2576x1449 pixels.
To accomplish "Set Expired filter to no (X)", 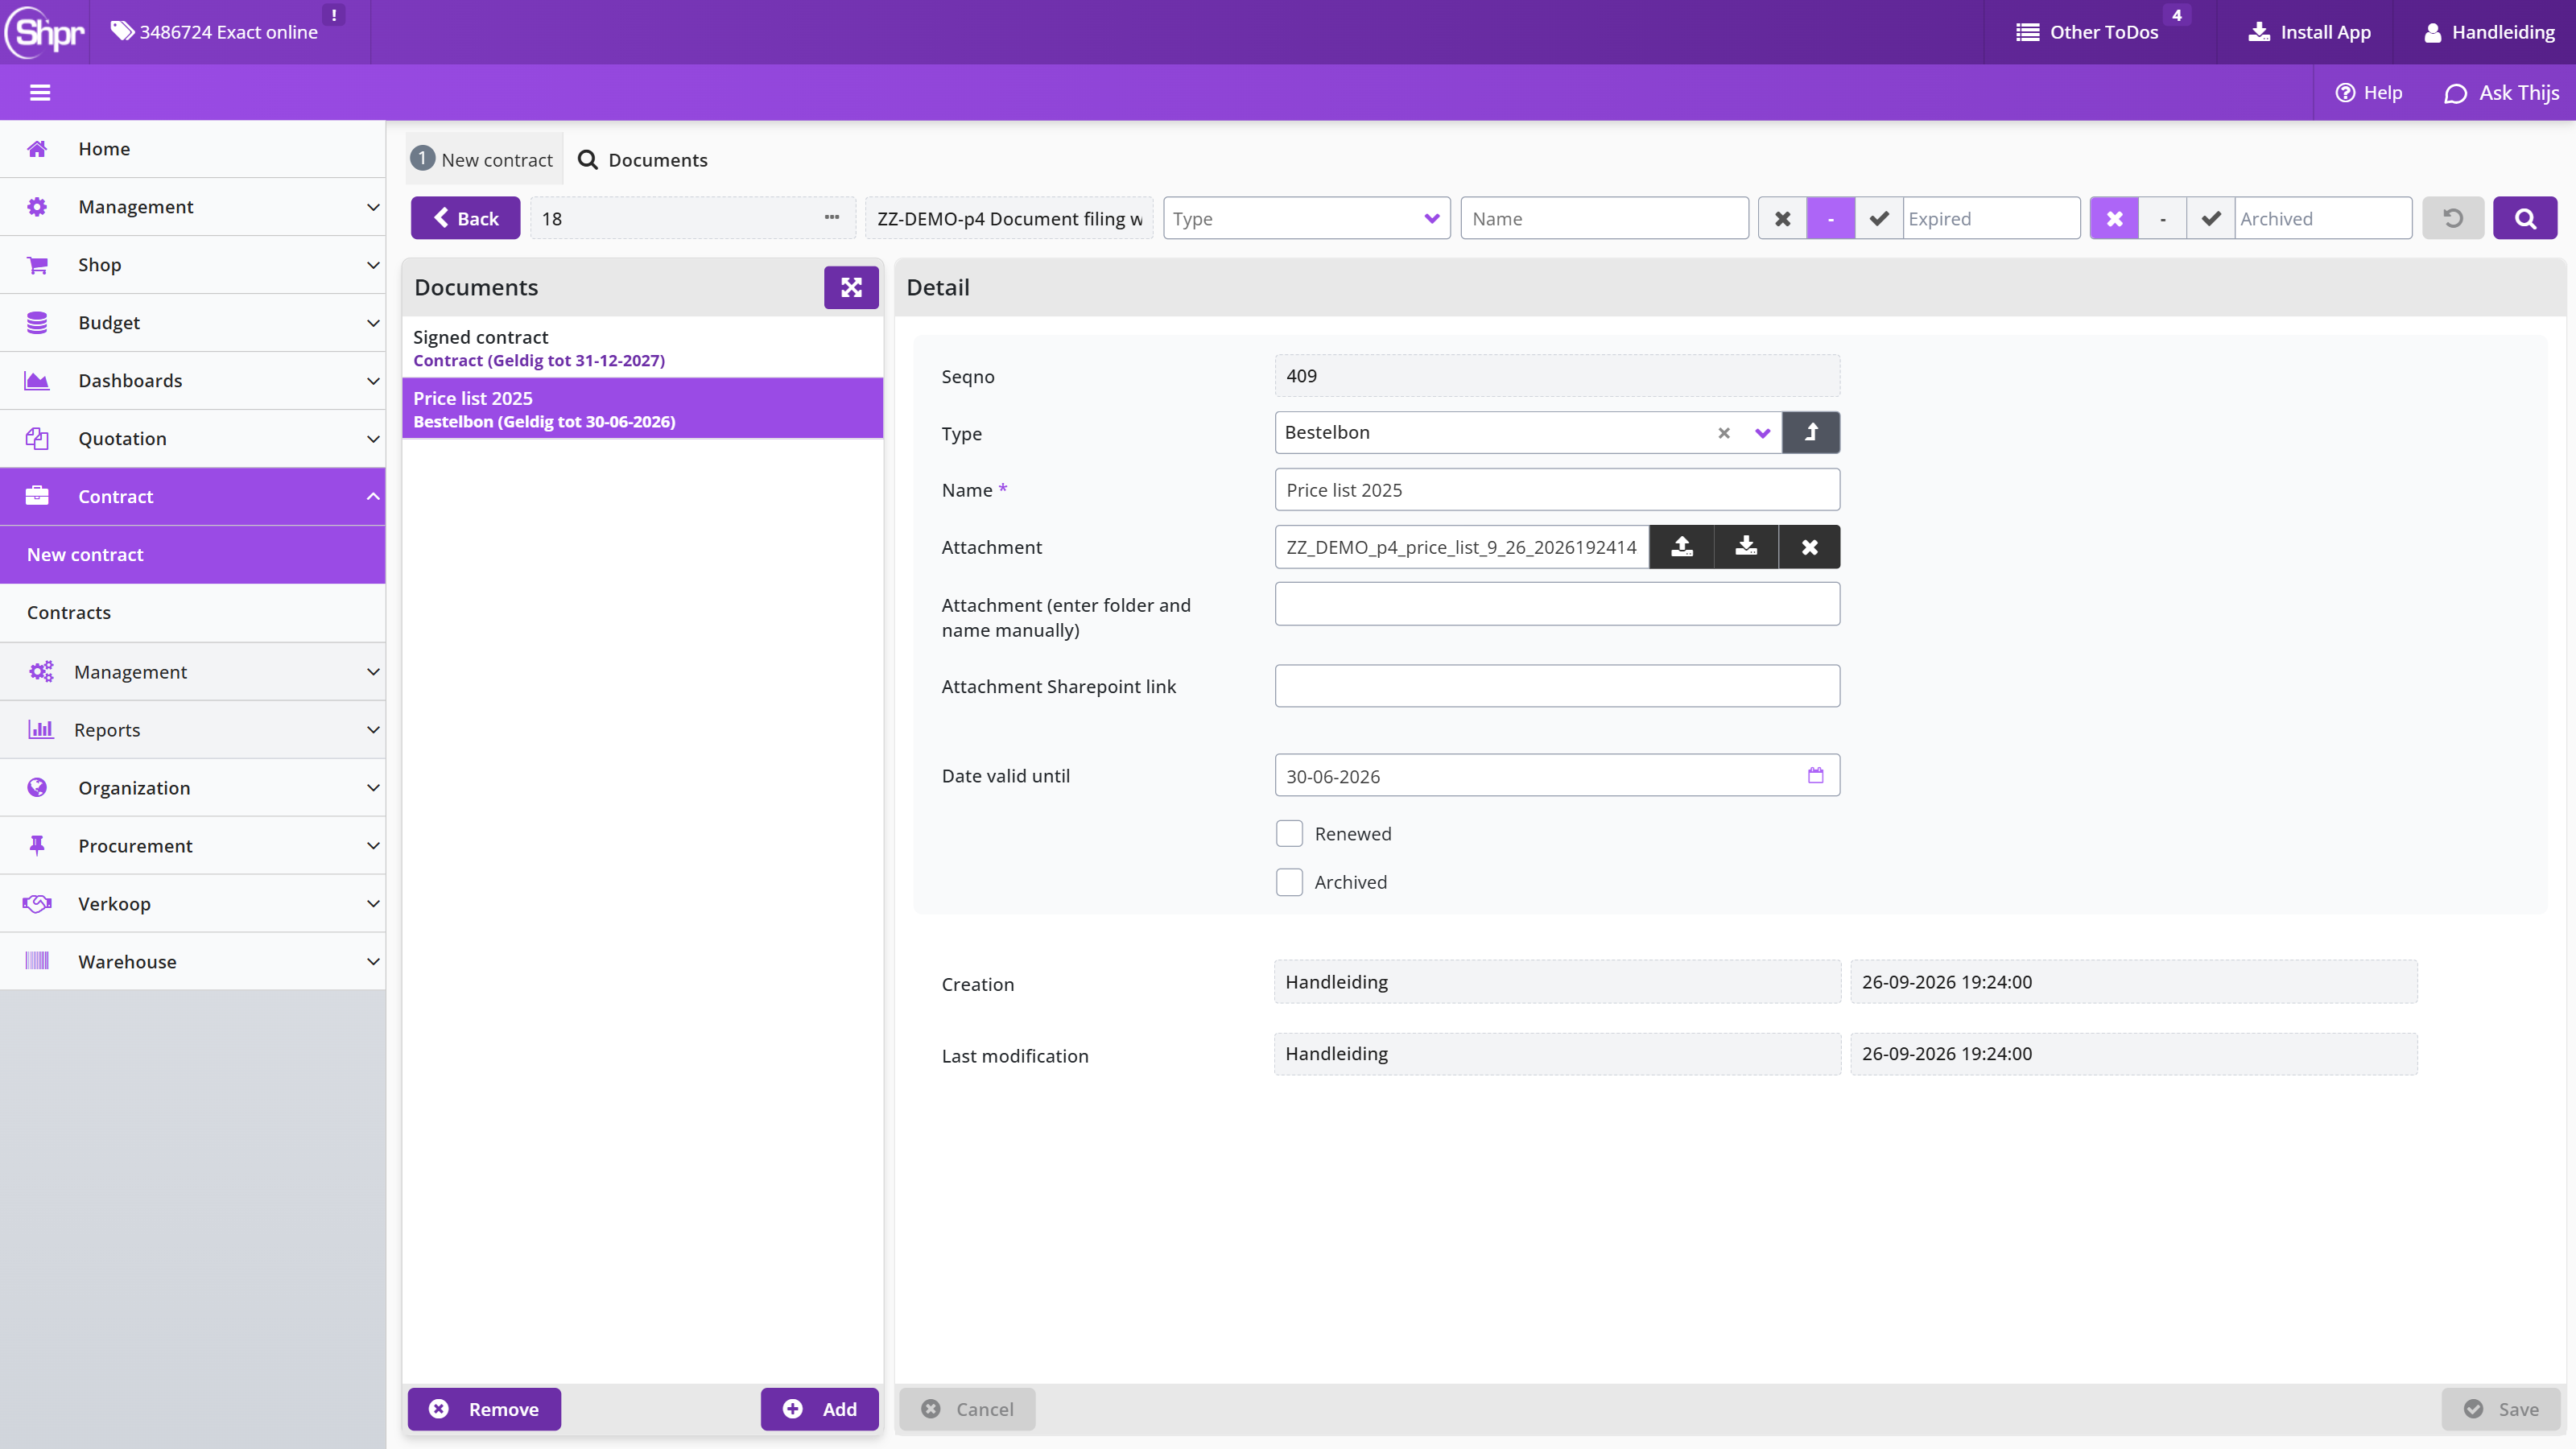I will click(x=1782, y=218).
